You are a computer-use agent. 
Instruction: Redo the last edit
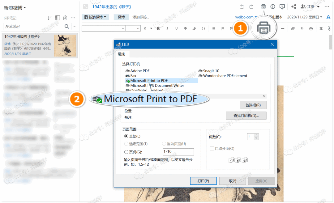pyautogui.click(x=251, y=7)
